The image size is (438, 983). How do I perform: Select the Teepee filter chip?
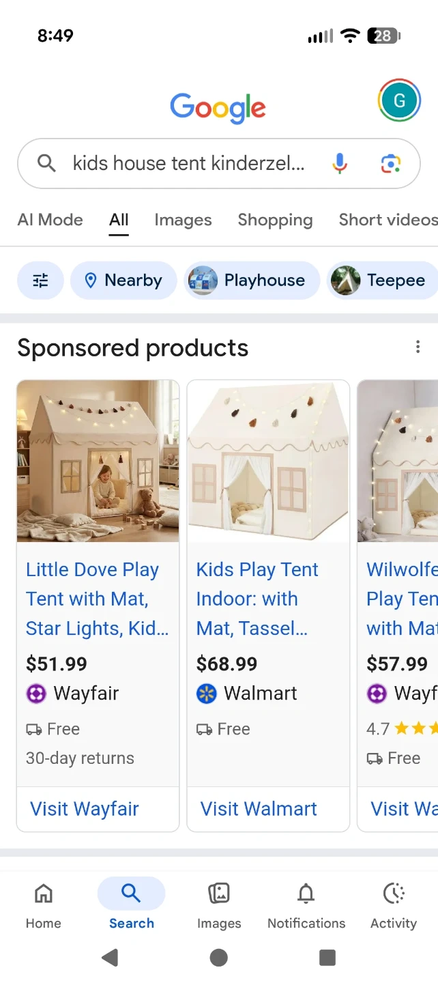(x=382, y=281)
